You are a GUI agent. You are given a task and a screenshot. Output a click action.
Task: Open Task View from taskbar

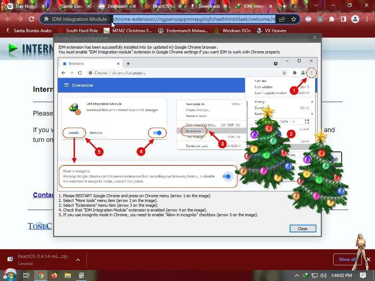[x=26, y=276]
